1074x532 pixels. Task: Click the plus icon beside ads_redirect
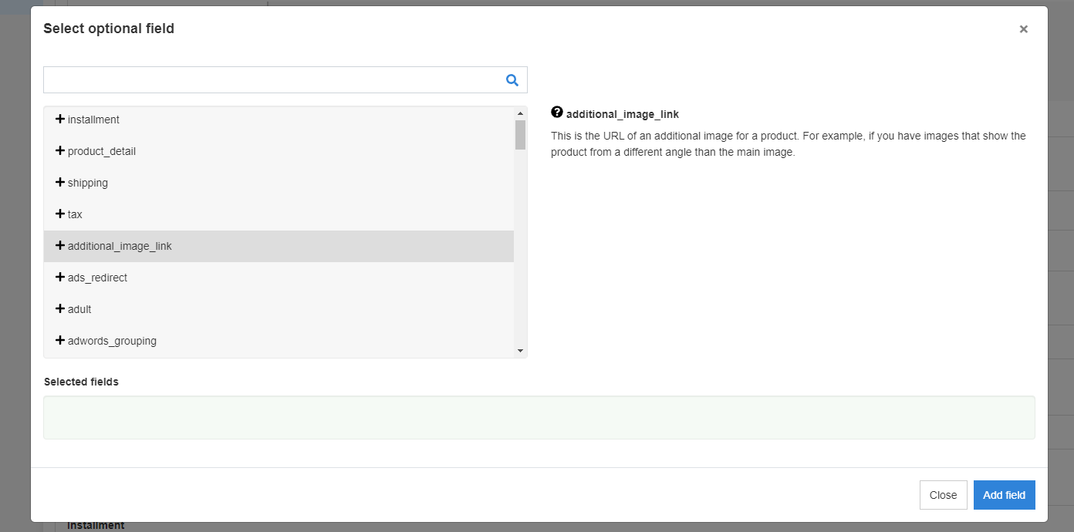click(x=60, y=277)
